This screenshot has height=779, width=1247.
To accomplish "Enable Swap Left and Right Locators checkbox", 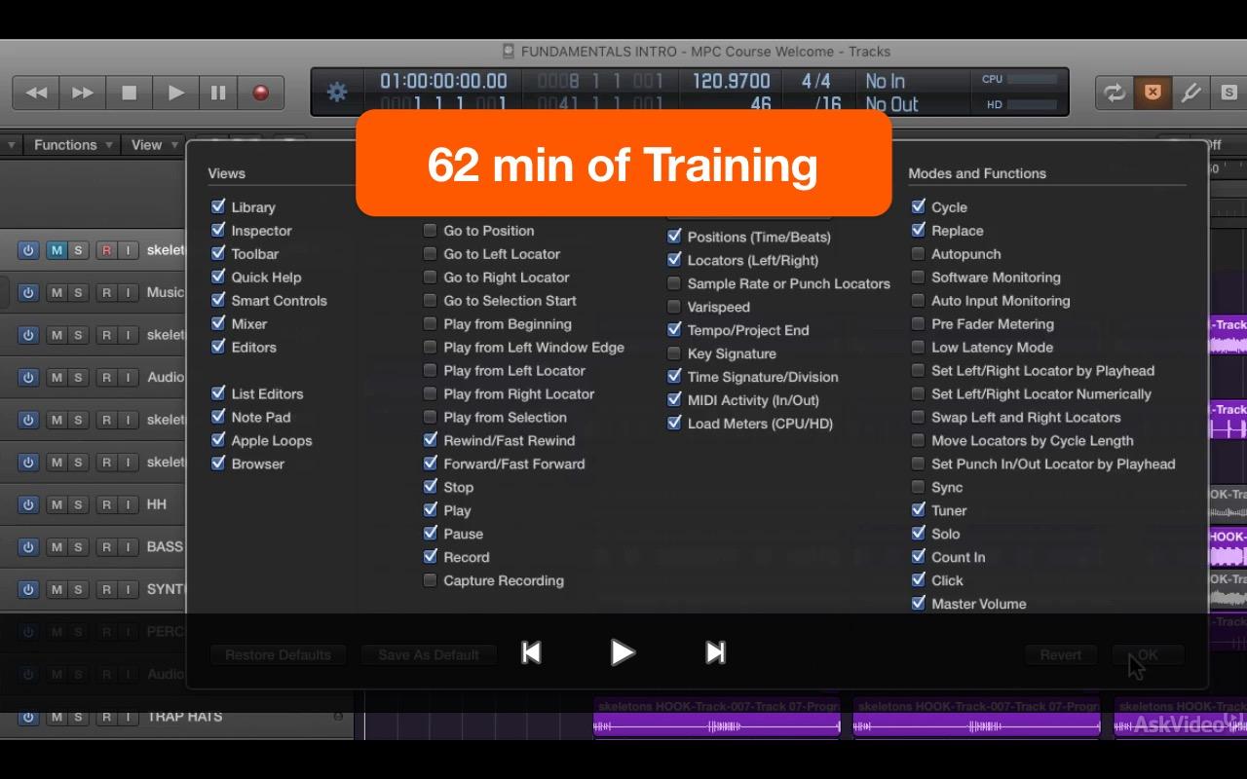I will pyautogui.click(x=918, y=417).
